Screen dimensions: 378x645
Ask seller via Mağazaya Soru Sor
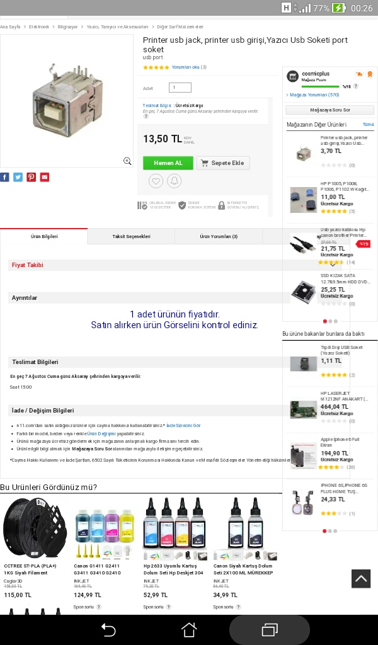coord(330,110)
